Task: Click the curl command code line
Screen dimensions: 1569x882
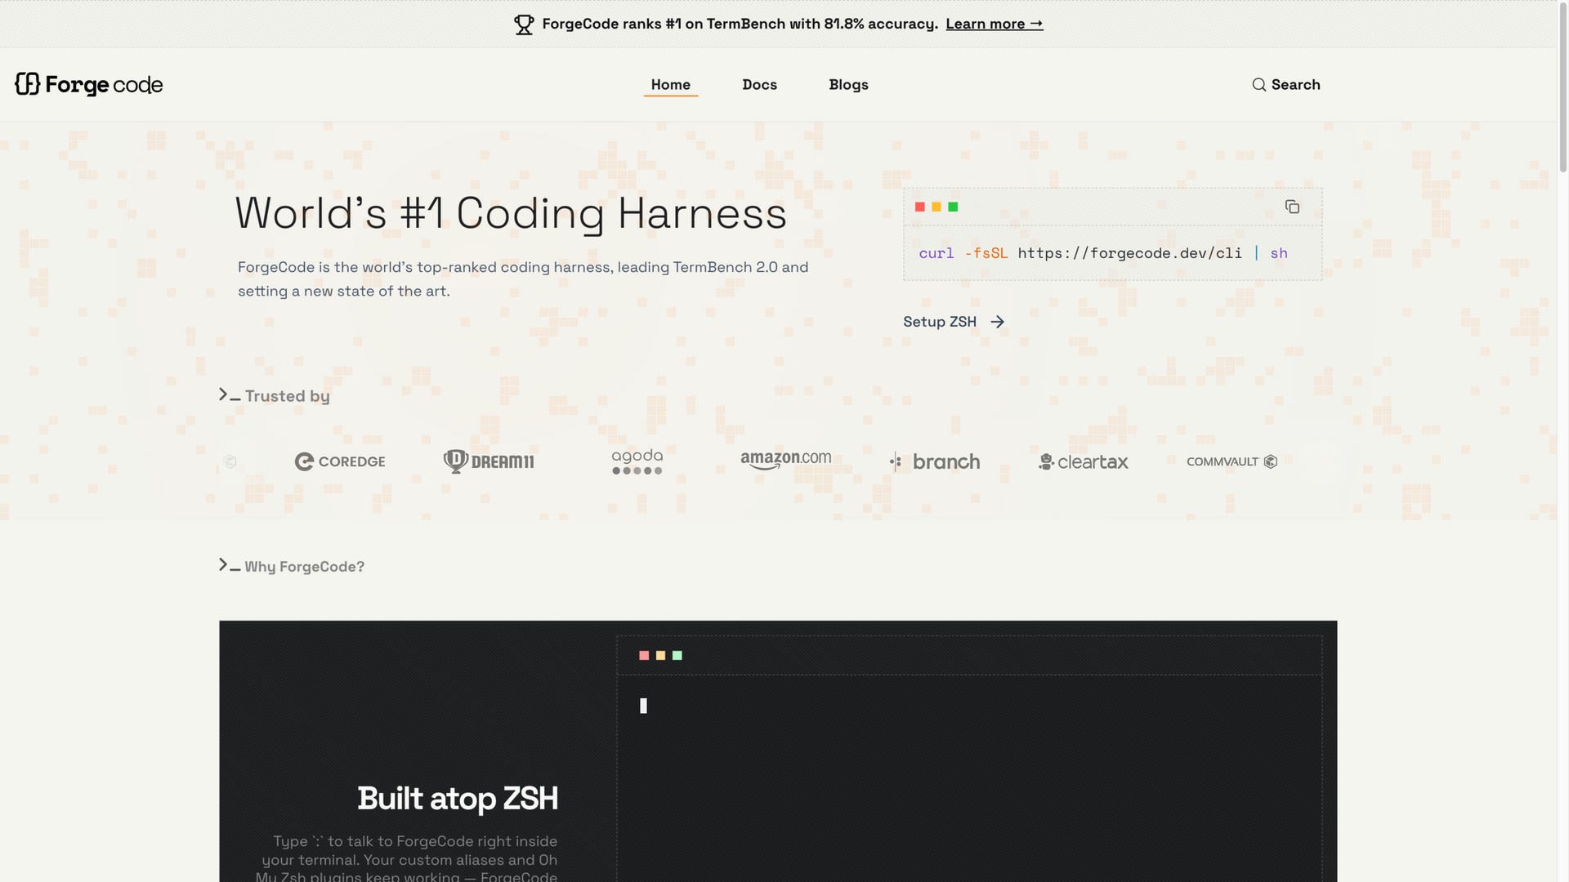Action: pyautogui.click(x=1103, y=253)
